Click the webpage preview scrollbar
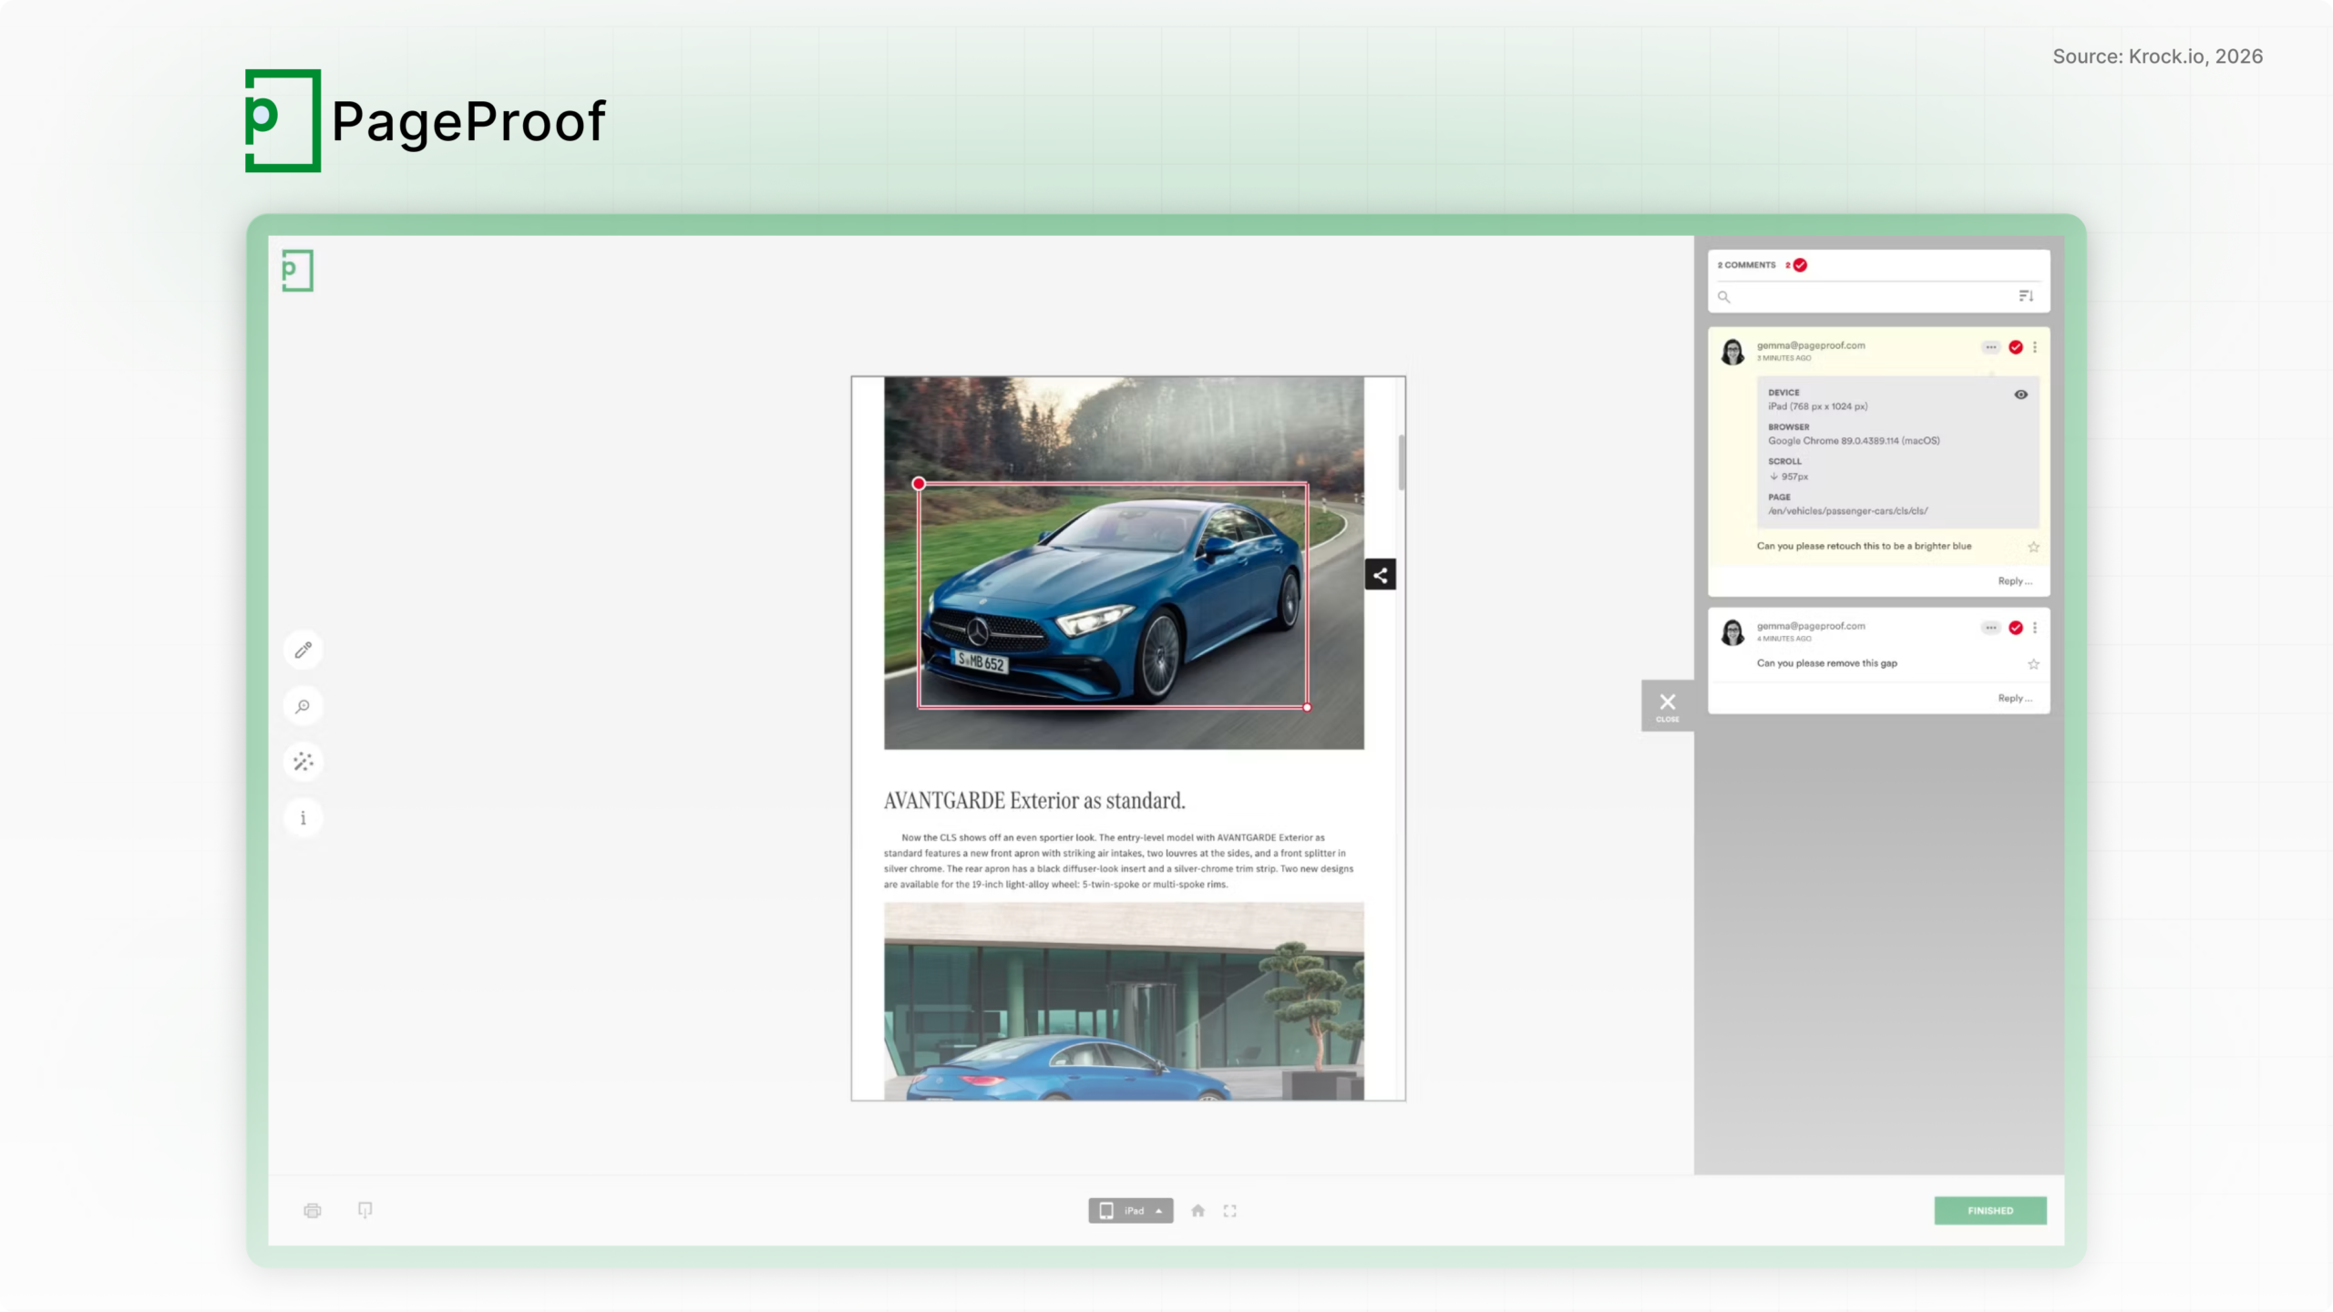This screenshot has height=1312, width=2333. click(x=1401, y=462)
